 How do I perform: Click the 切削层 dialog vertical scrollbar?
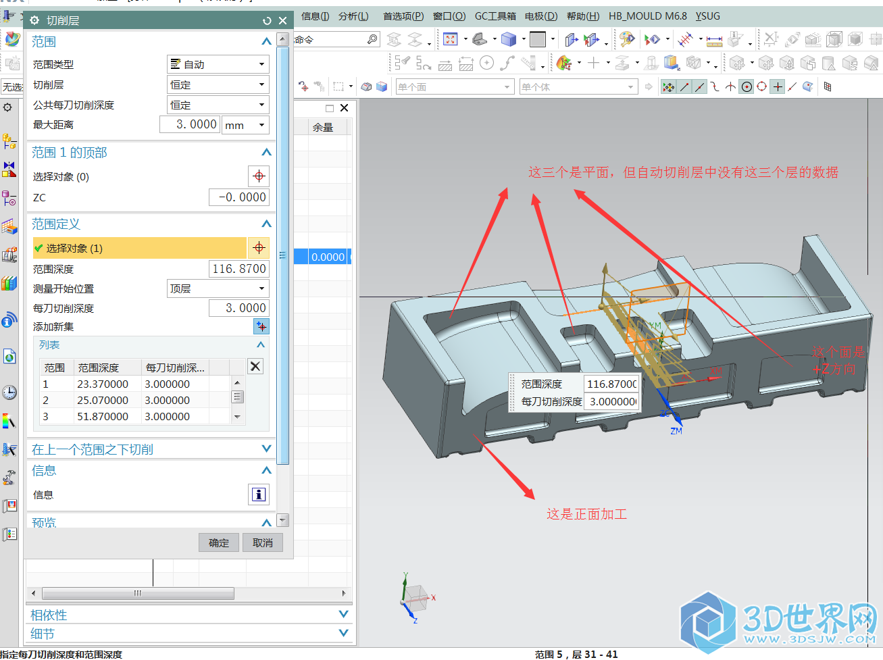coord(283,257)
